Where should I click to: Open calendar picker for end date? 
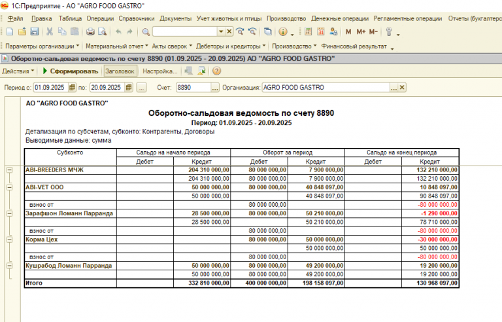(x=129, y=87)
